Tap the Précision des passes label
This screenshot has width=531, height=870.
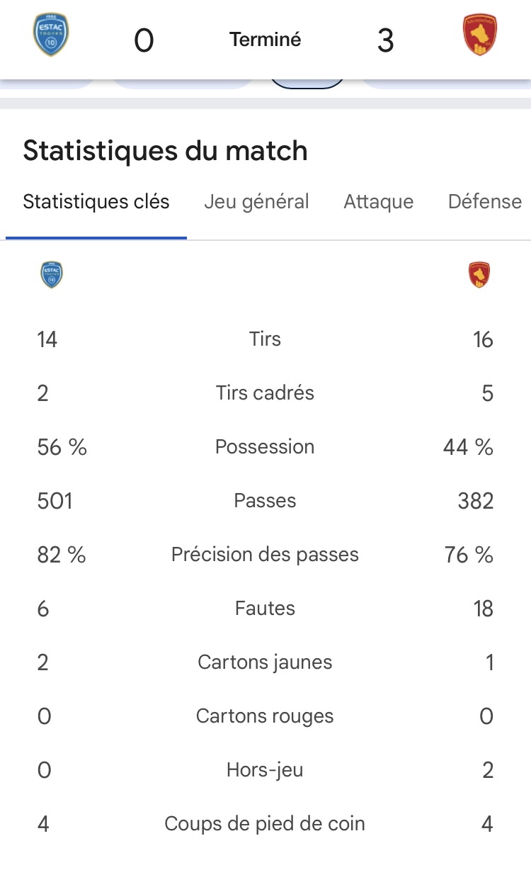point(265,555)
